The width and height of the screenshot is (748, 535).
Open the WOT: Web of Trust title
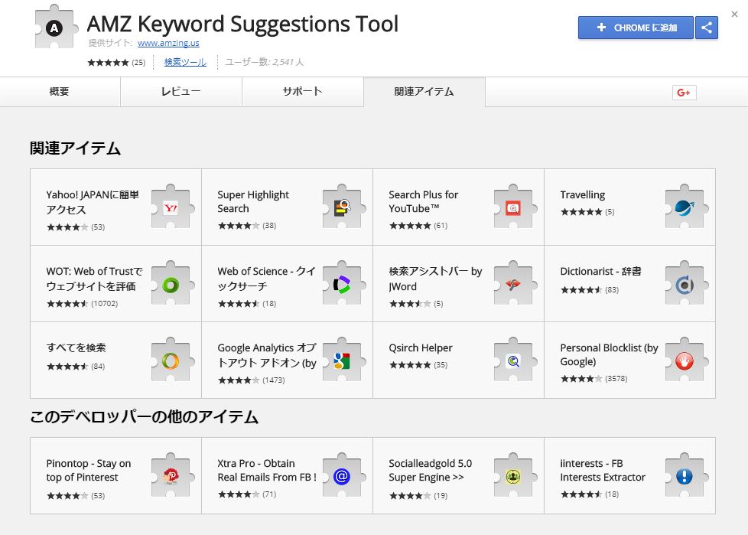point(94,279)
